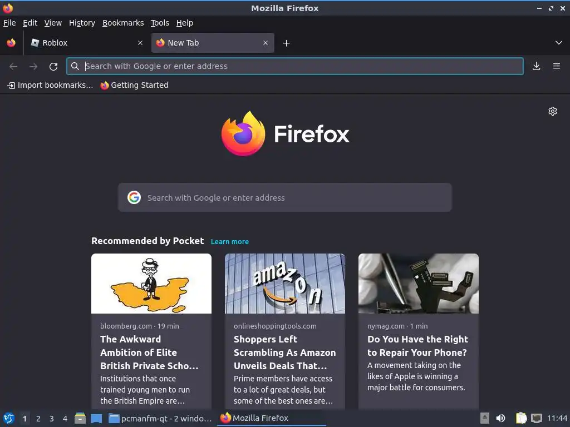The image size is (570, 427).
Task: Open new tab personalize gear icon
Action: tap(553, 111)
